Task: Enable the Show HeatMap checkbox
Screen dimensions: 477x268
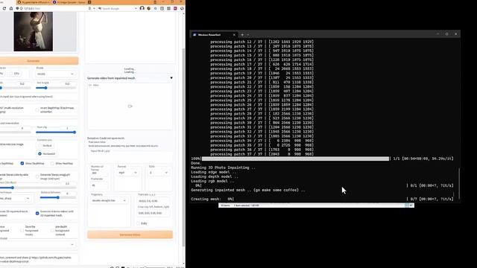Action: pyautogui.click(x=52, y=164)
